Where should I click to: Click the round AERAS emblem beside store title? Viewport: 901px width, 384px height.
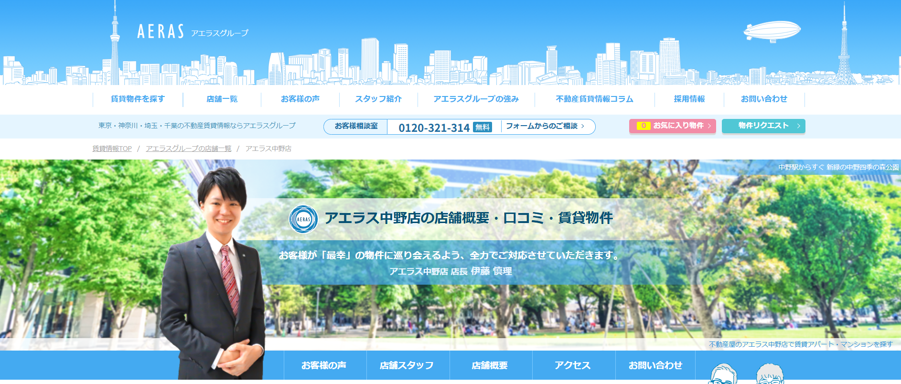[303, 219]
